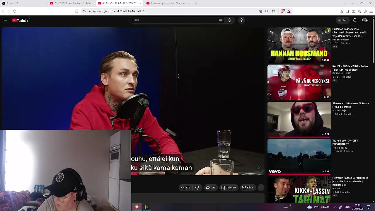
Task: Dislike the video with thumbs down
Action: point(197,188)
